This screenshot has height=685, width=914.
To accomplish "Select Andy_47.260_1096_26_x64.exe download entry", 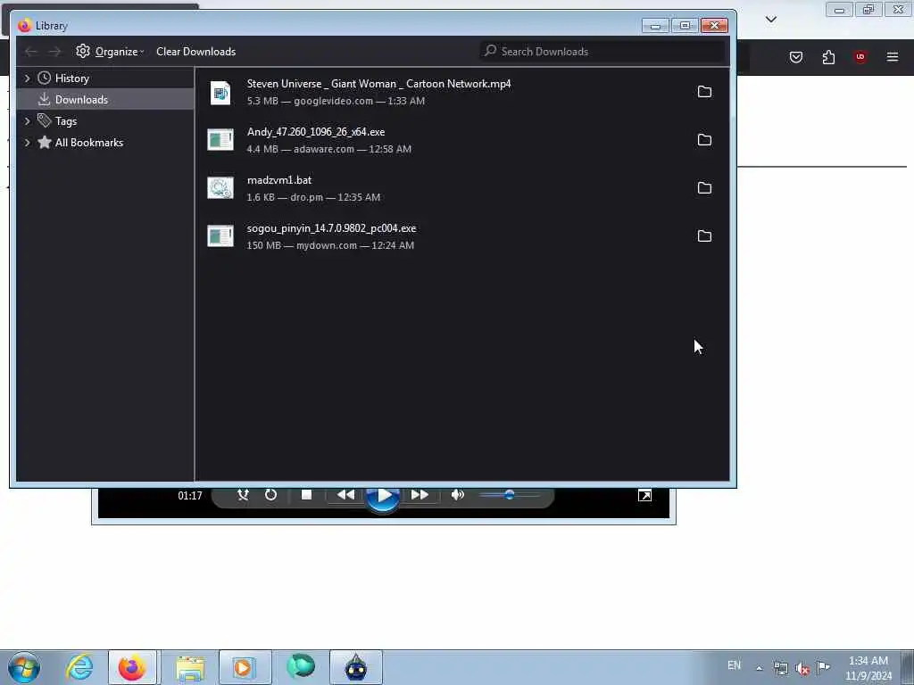I will coord(461,140).
